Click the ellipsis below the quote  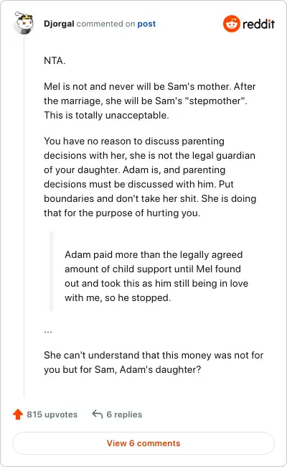(x=48, y=331)
